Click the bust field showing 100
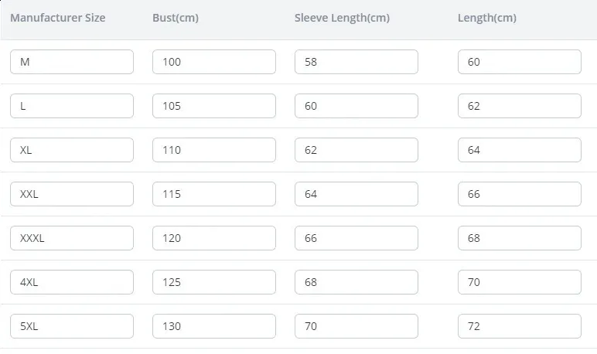The height and width of the screenshot is (354, 597). 214,62
